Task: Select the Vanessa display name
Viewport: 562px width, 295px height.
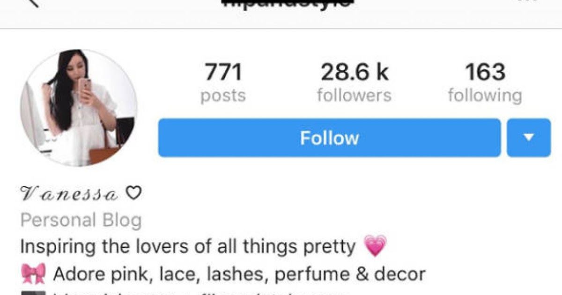Action: coord(69,193)
